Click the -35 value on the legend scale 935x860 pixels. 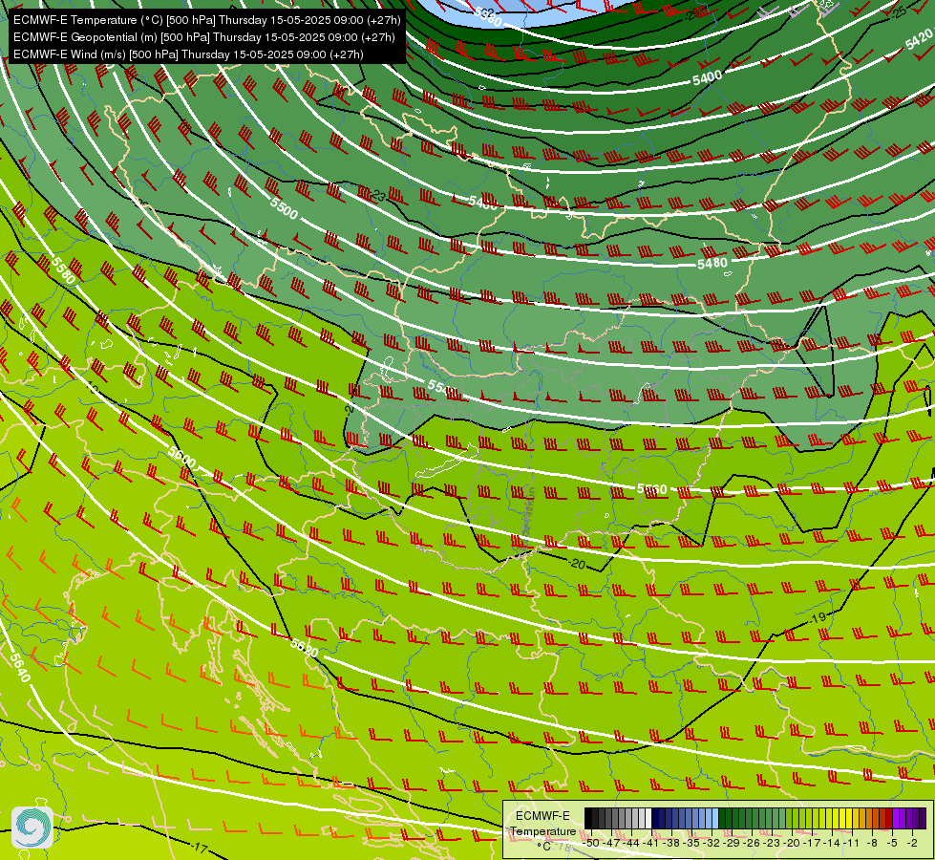coord(691,844)
